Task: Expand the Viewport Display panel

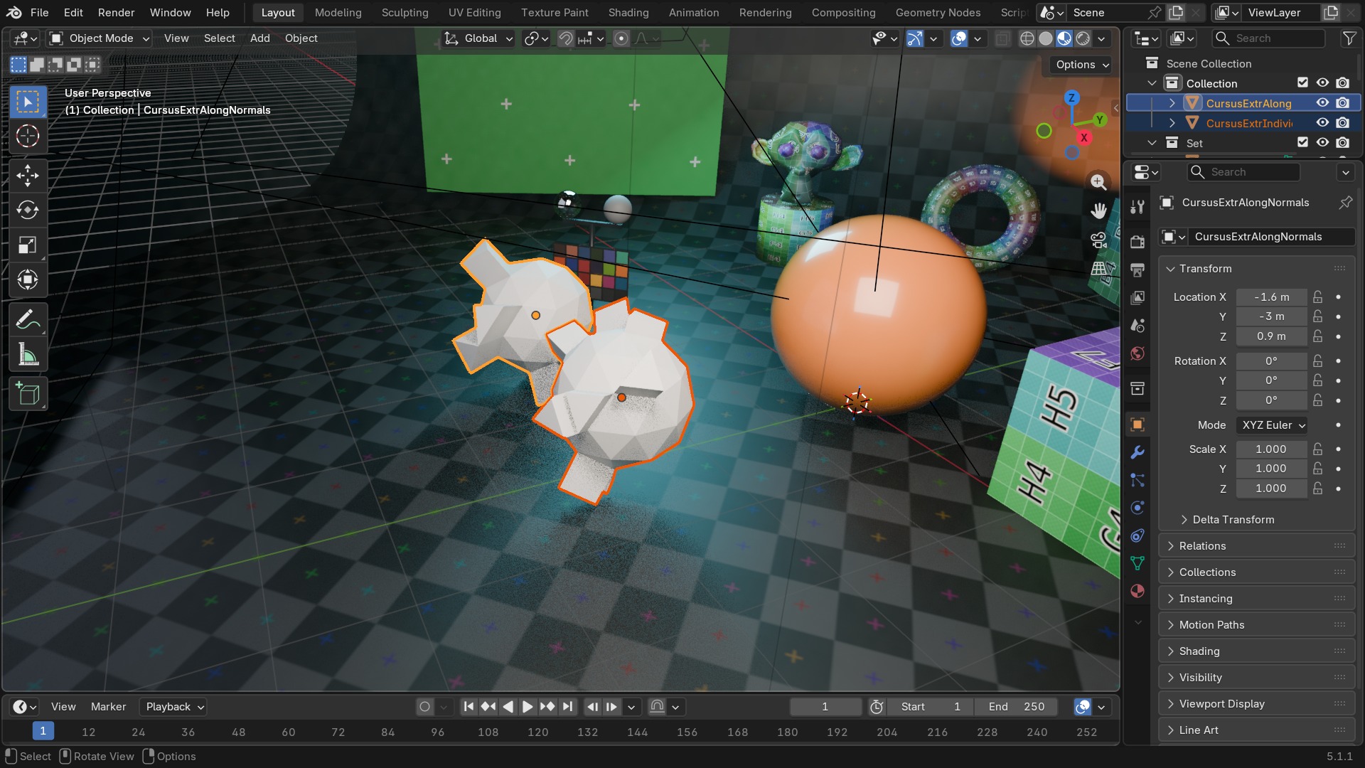Action: (1257, 704)
